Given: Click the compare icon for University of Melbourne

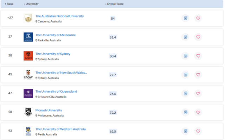Looking at the screenshot, I should click(185, 37).
